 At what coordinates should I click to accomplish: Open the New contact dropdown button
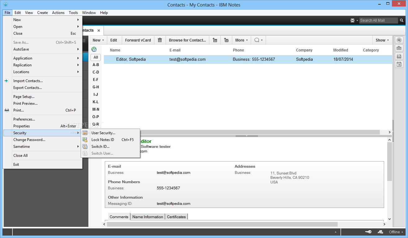(98, 40)
